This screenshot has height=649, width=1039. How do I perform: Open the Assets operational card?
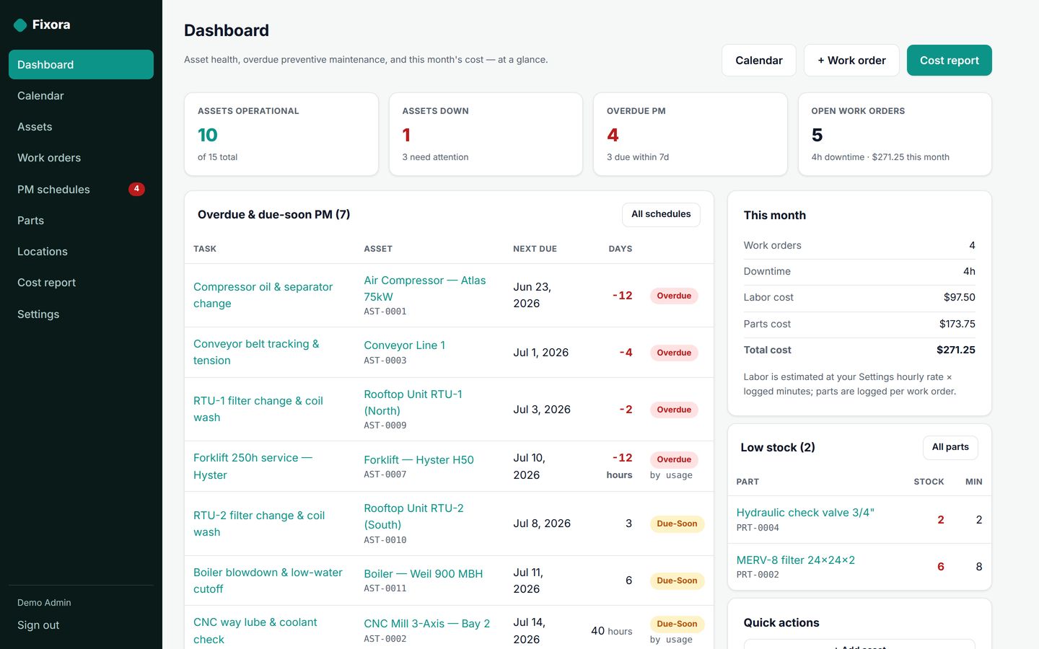pos(281,134)
